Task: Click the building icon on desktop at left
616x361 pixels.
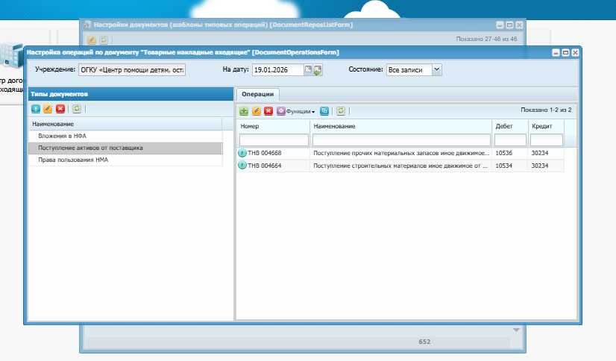Action: (x=12, y=55)
